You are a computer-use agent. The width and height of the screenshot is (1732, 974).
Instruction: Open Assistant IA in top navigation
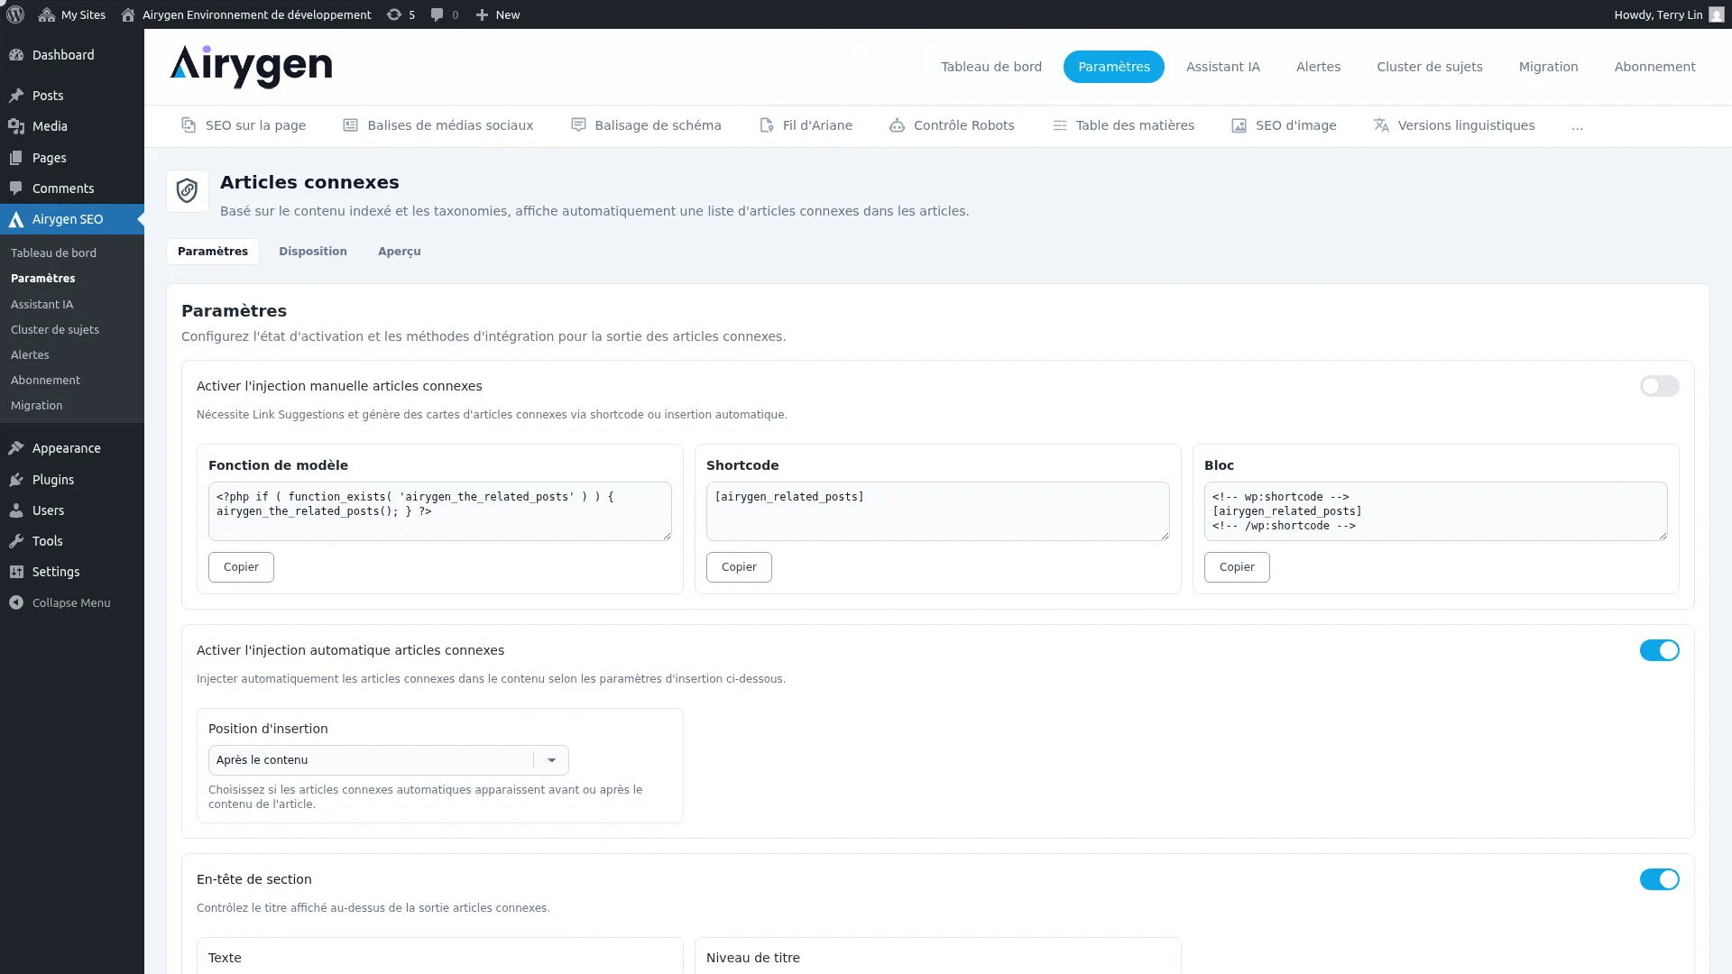1223,67
